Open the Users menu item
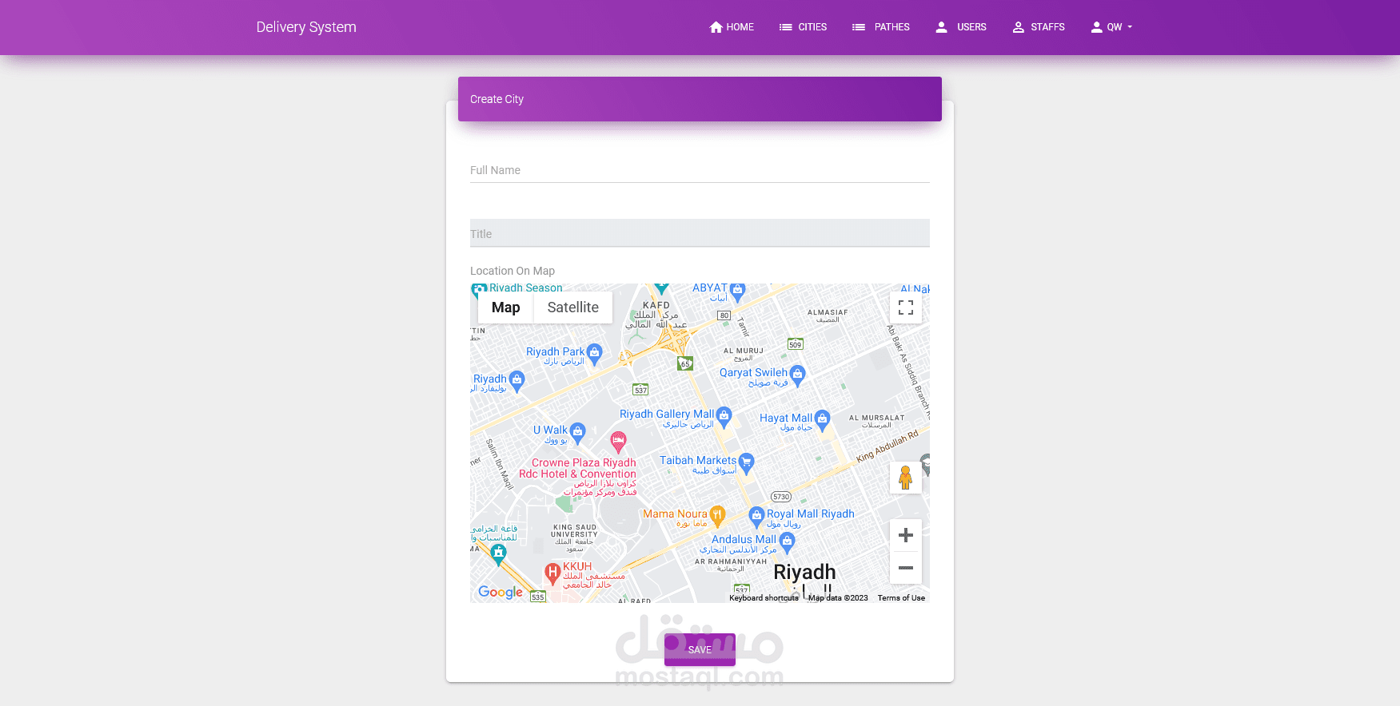This screenshot has height=706, width=1400. click(x=960, y=27)
